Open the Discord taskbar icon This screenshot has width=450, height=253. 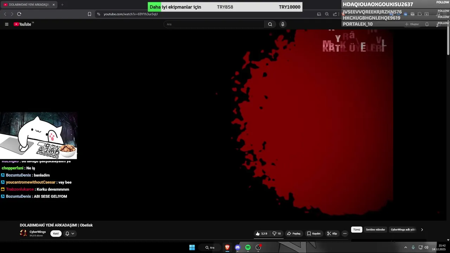click(238, 247)
